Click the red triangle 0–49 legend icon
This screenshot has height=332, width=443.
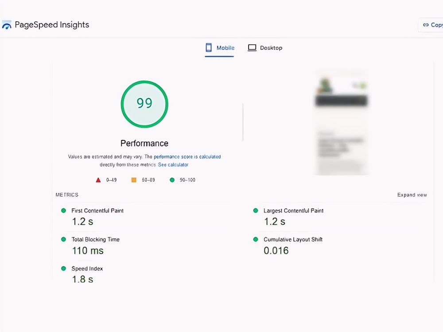point(98,180)
